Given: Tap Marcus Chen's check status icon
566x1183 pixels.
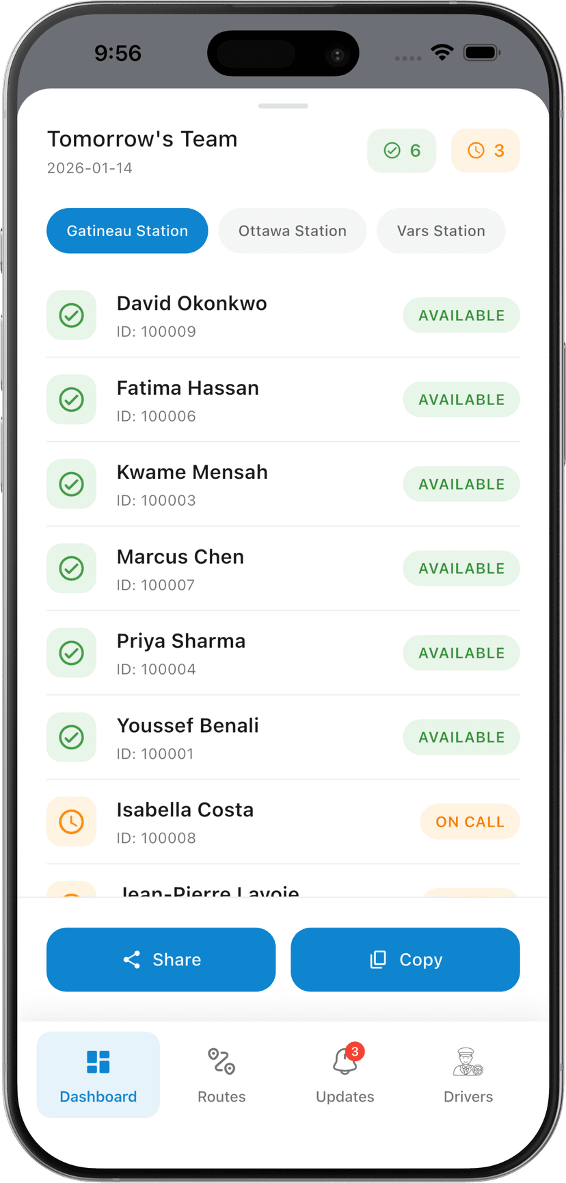Looking at the screenshot, I should pyautogui.click(x=72, y=569).
